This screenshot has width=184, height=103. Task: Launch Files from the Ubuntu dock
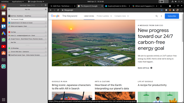click(x=4, y=13)
